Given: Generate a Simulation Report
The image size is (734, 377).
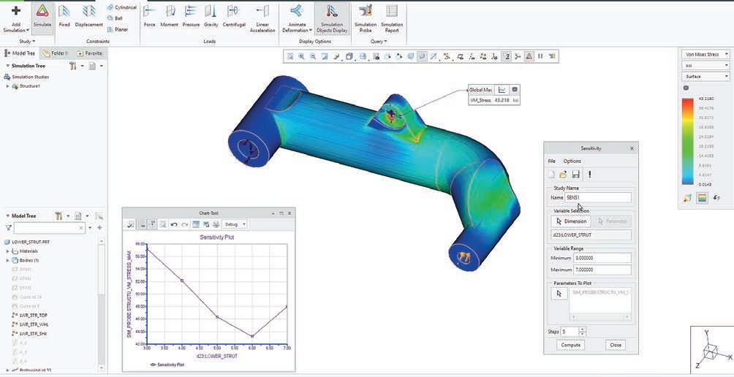Looking at the screenshot, I should 392,19.
